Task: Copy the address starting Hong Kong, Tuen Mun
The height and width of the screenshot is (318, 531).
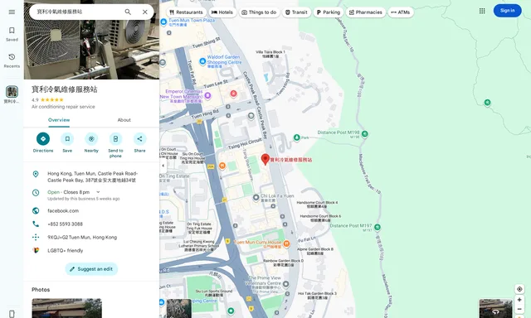Action: (91, 176)
